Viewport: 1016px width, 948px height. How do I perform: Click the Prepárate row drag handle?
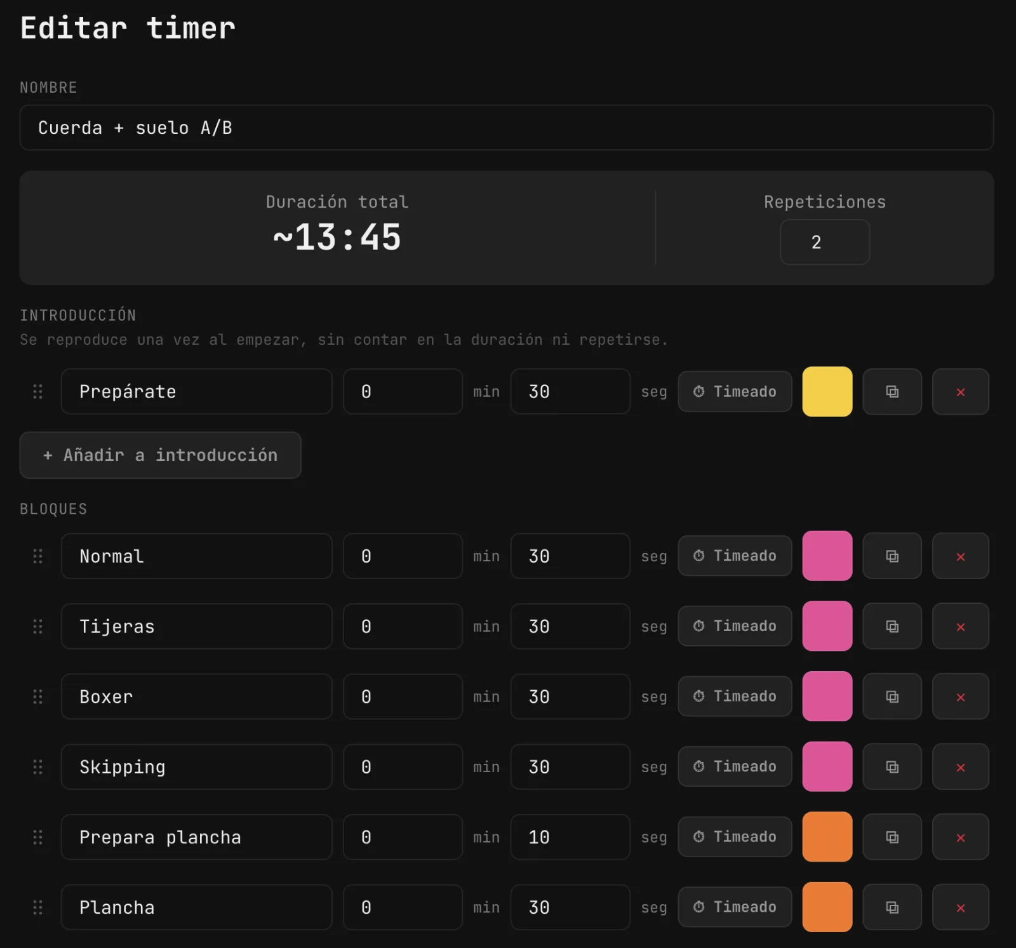coord(38,392)
